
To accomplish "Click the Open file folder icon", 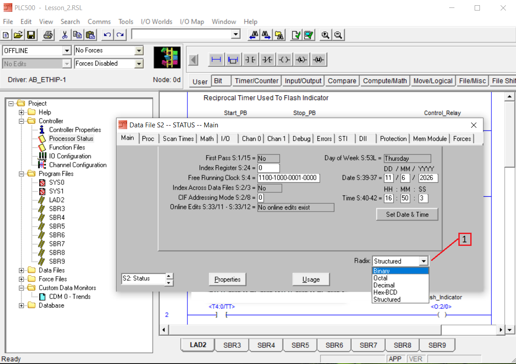I will (x=18, y=35).
